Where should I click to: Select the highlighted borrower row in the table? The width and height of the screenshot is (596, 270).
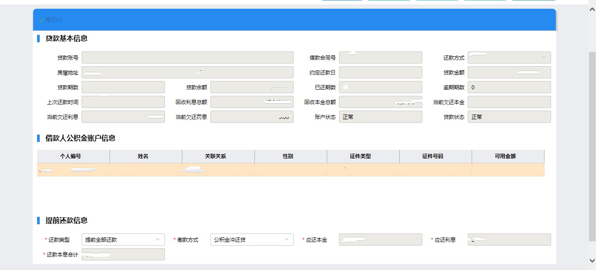pos(291,169)
